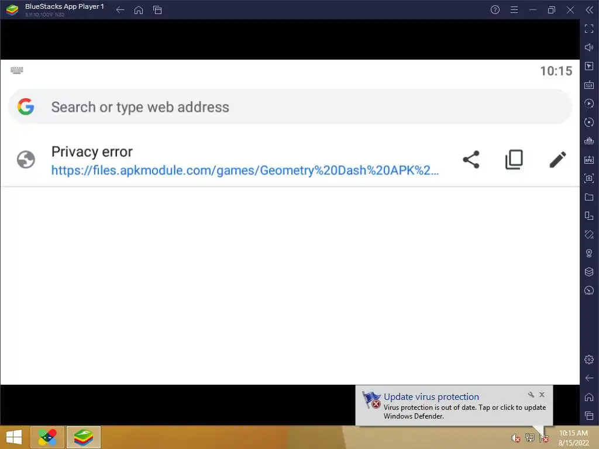Open BlueStacks settings gear in sidebar
The image size is (599, 449).
[589, 360]
